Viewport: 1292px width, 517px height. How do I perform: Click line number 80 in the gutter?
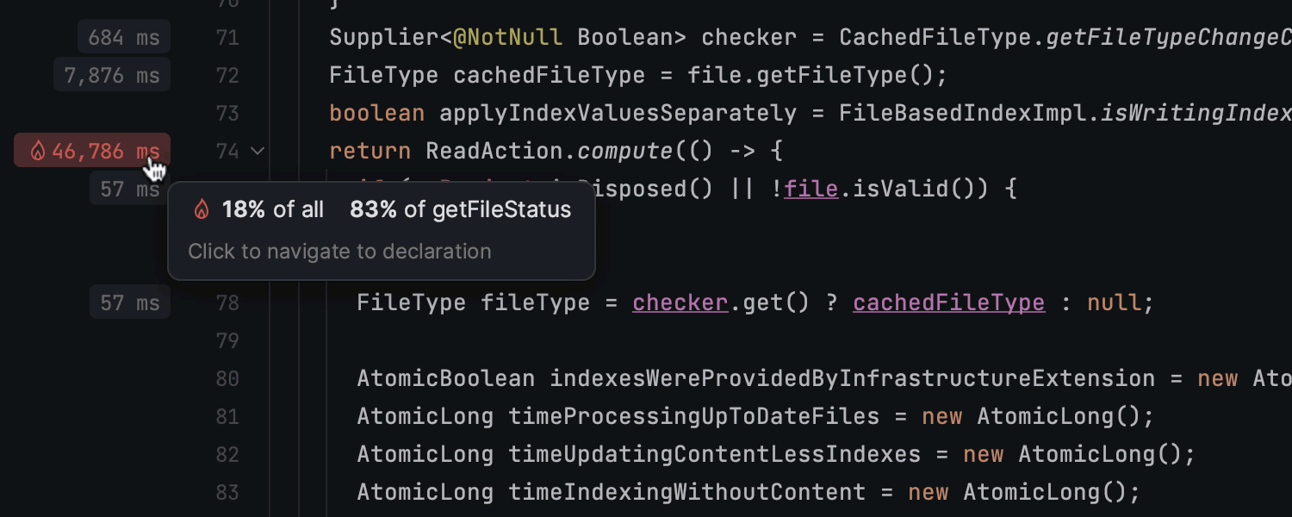pyautogui.click(x=227, y=378)
